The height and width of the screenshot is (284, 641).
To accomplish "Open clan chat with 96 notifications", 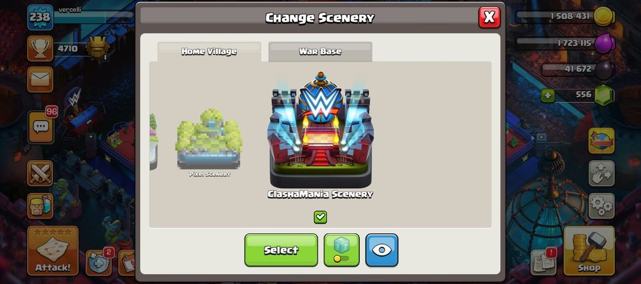I will [41, 127].
